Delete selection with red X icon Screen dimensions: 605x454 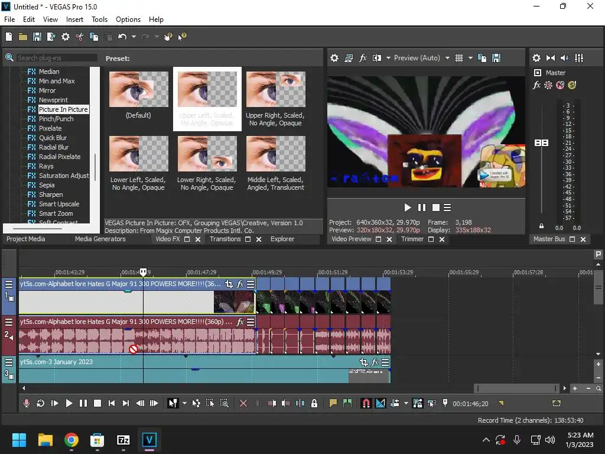tap(243, 403)
